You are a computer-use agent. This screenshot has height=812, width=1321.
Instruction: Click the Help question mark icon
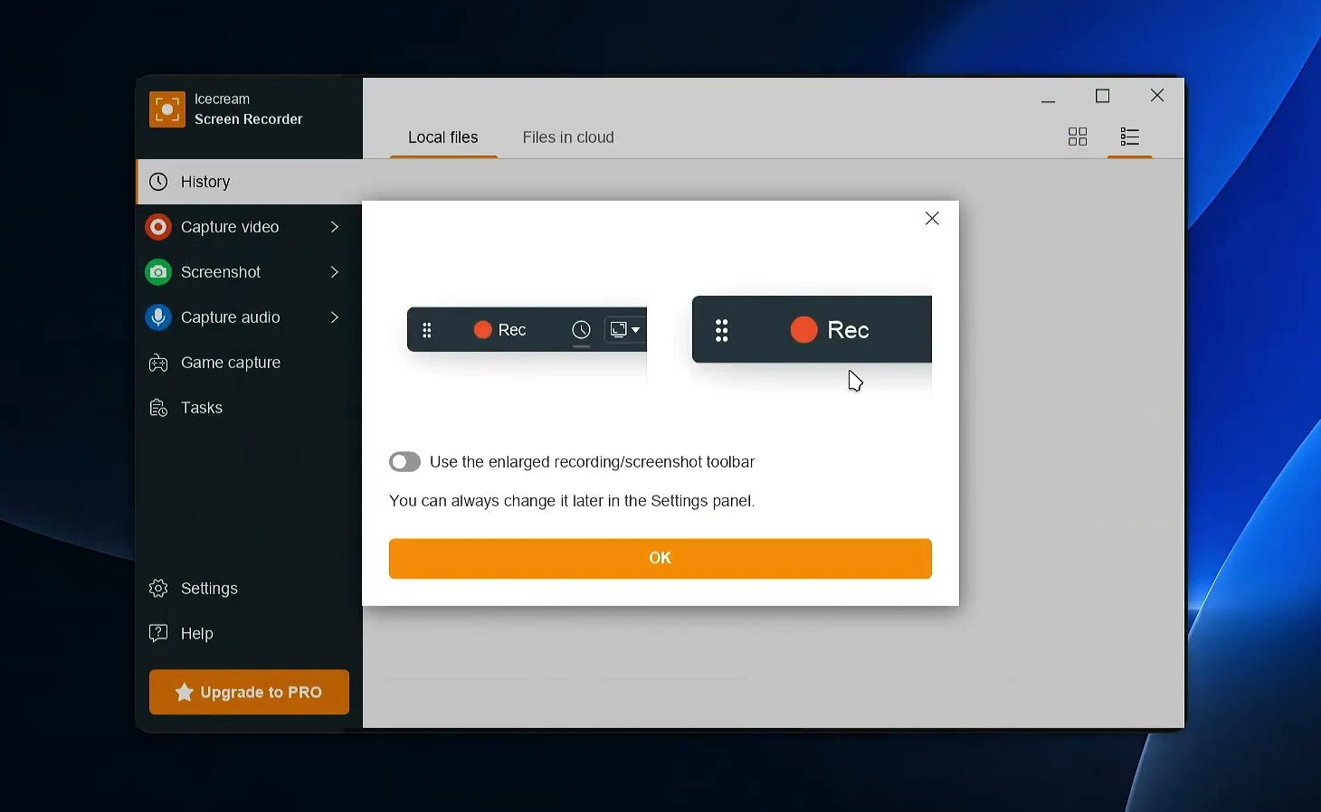158,633
